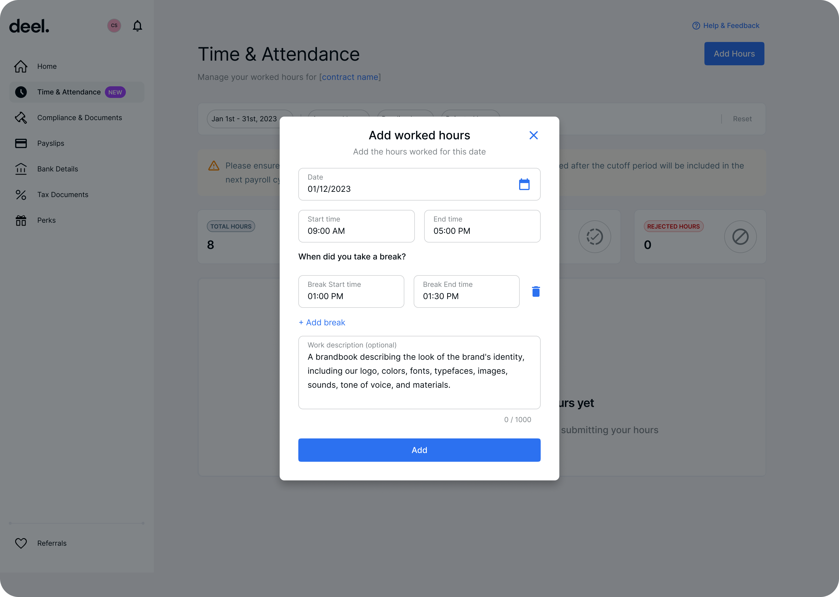Click the Time & Attendance clock icon
Screen dimensions: 839x597
pos(21,92)
